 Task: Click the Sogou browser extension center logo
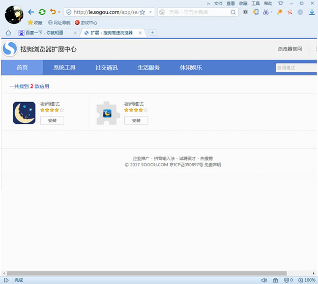[x=10, y=49]
